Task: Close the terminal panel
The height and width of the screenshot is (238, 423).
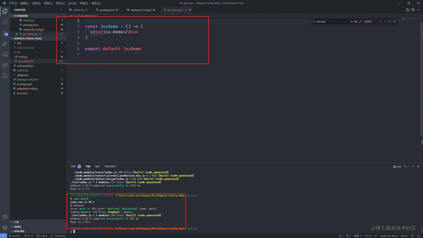Action: (418, 166)
